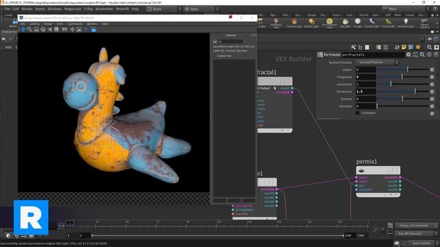Expand the network path dropdown arrow
Image resolution: width=440 pixels, height=247 pixels.
point(422,39)
